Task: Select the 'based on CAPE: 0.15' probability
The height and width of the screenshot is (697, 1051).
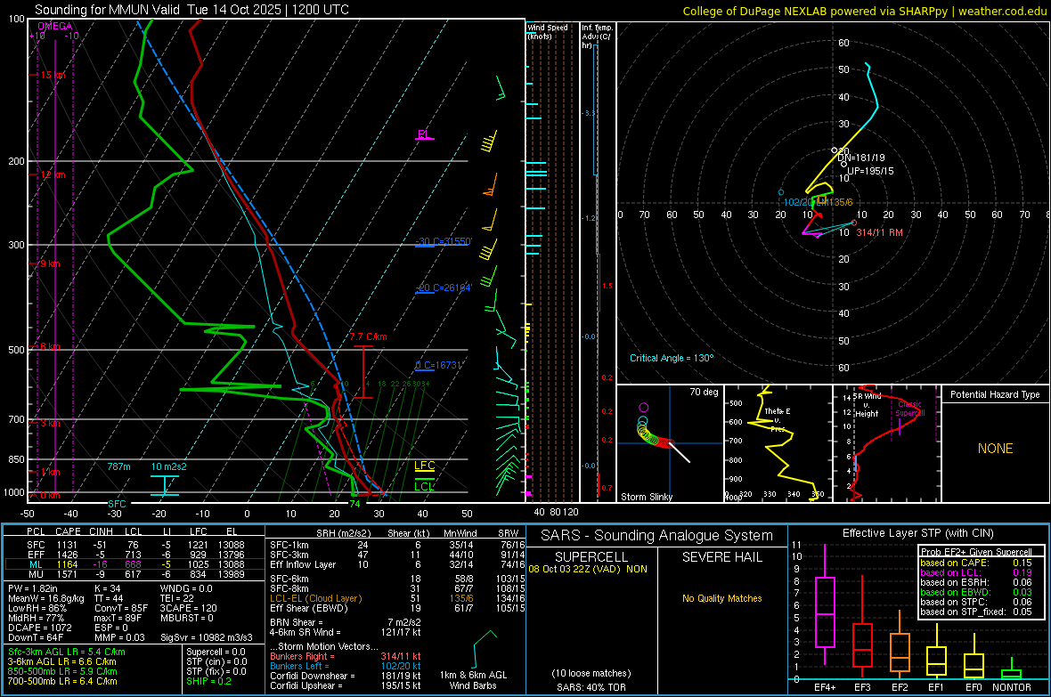Action: 976,563
